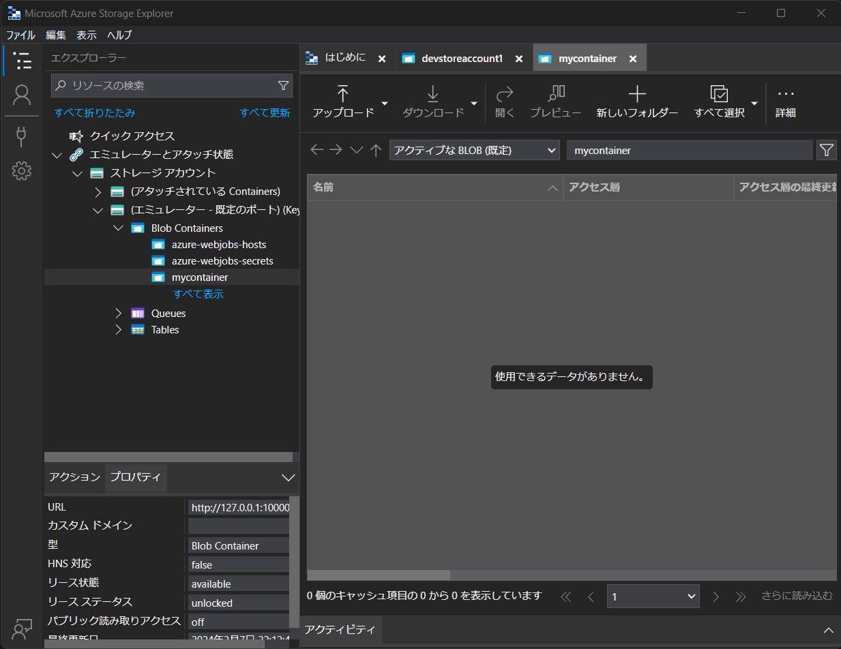The image size is (841, 649).
Task: Click the up arrow navigation icon
Action: (x=375, y=150)
